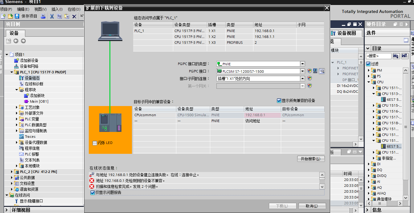
Task: Click the open project toolbar icon
Action: click(10, 16)
